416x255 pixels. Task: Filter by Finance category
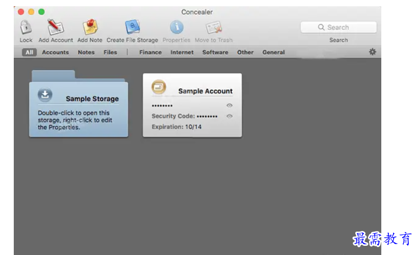(x=151, y=52)
